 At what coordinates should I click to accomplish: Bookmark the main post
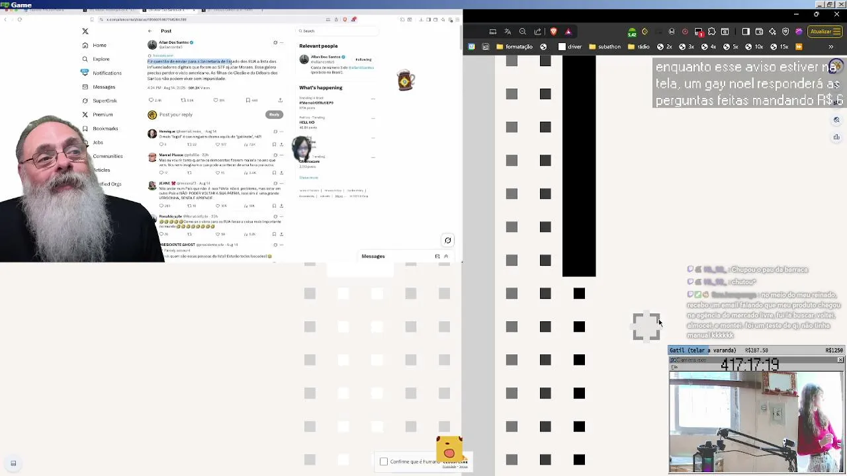pyautogui.click(x=247, y=100)
